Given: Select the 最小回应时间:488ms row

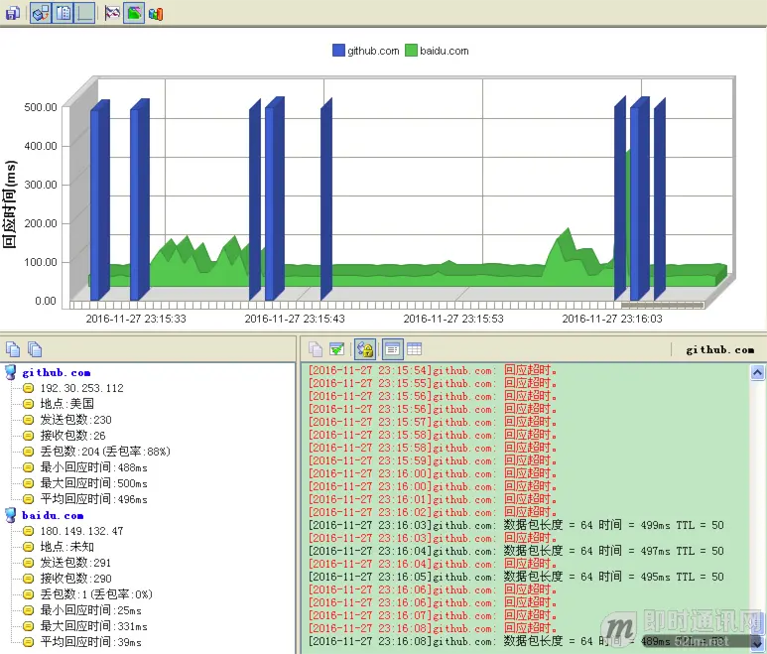Looking at the screenshot, I should (x=93, y=467).
